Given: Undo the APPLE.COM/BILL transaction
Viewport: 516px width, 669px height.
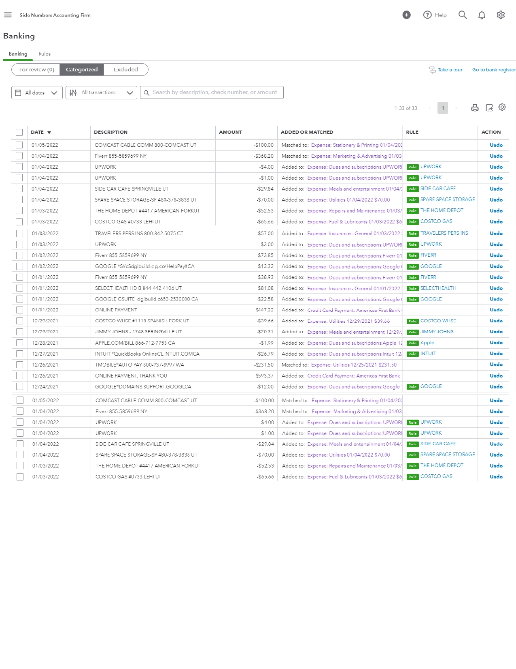Looking at the screenshot, I should pos(496,343).
